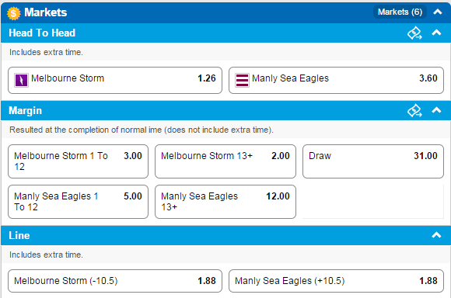Click the Margin section ticket icon
This screenshot has height=298, width=451.
coord(414,110)
